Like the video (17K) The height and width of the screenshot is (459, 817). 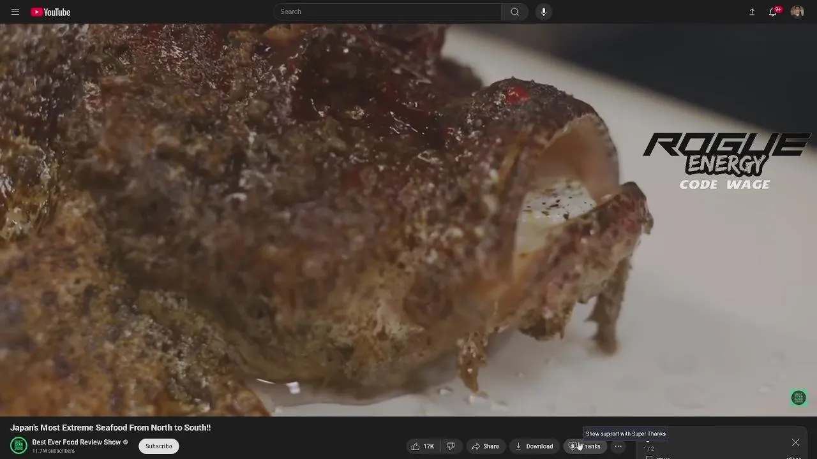click(x=423, y=446)
